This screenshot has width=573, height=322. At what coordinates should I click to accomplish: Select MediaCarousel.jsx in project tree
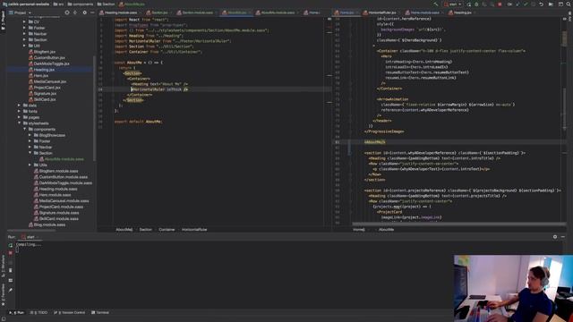click(47, 81)
